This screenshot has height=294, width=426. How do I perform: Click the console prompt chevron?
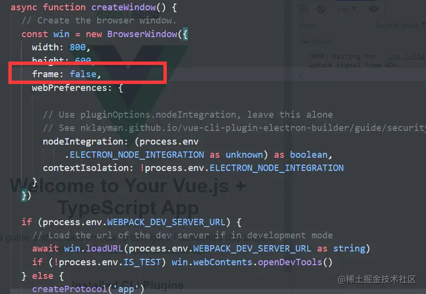coord(300,77)
